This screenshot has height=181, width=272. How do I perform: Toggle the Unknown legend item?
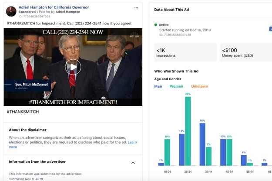click(x=199, y=86)
